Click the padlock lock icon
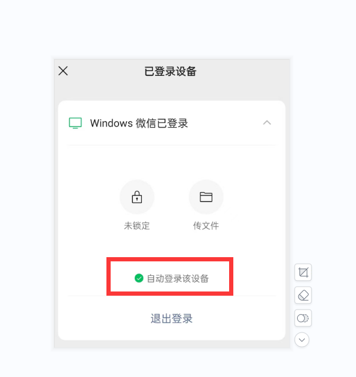The width and height of the screenshot is (356, 377). pos(137,197)
